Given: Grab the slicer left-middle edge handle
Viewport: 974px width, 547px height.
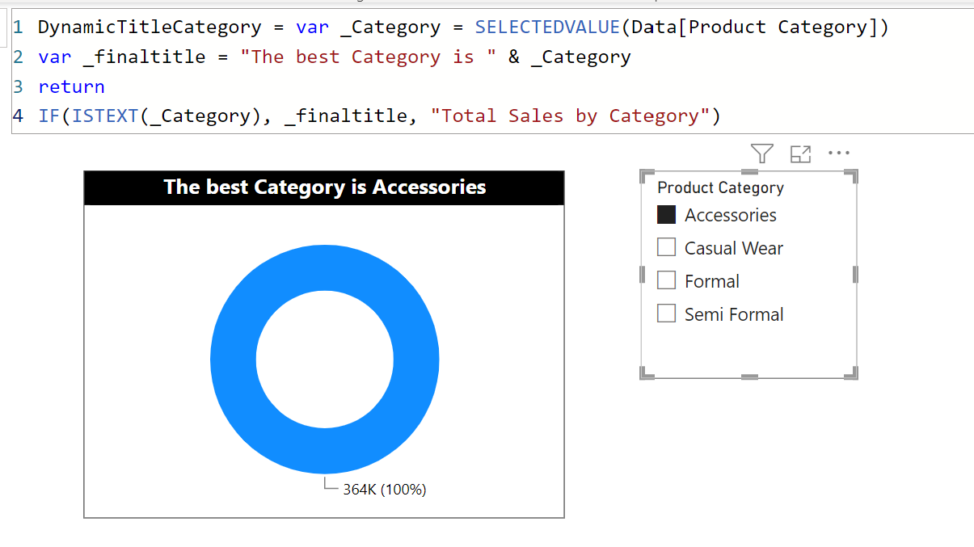Looking at the screenshot, I should 643,275.
